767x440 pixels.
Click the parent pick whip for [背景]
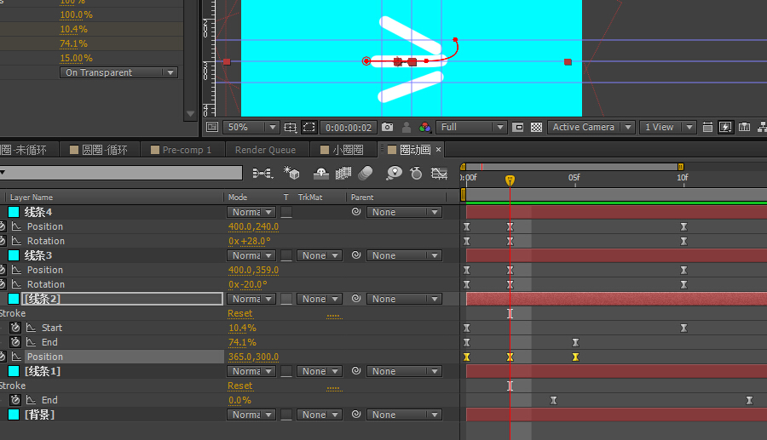356,414
